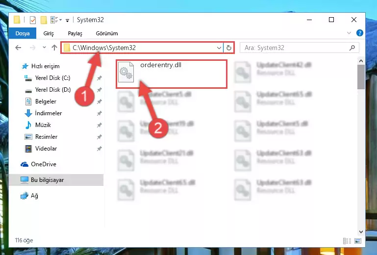Switch to the Giriş tab
377x255 pixels.
coord(49,33)
